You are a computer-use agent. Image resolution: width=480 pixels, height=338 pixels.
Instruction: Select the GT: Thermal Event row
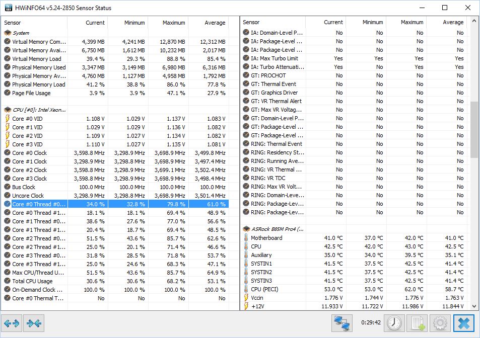[354, 84]
